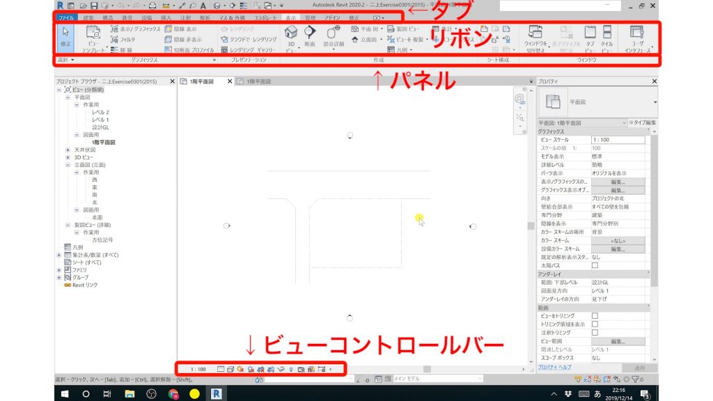Click the ビュー範囲 編集 button
The width and height of the screenshot is (713, 401).
coord(617,340)
